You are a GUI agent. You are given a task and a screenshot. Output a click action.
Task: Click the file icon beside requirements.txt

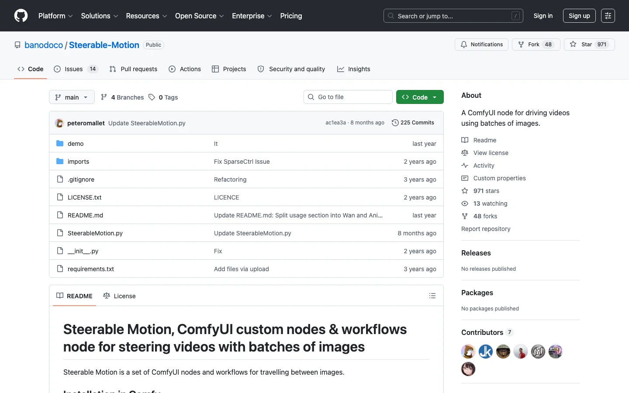[60, 269]
